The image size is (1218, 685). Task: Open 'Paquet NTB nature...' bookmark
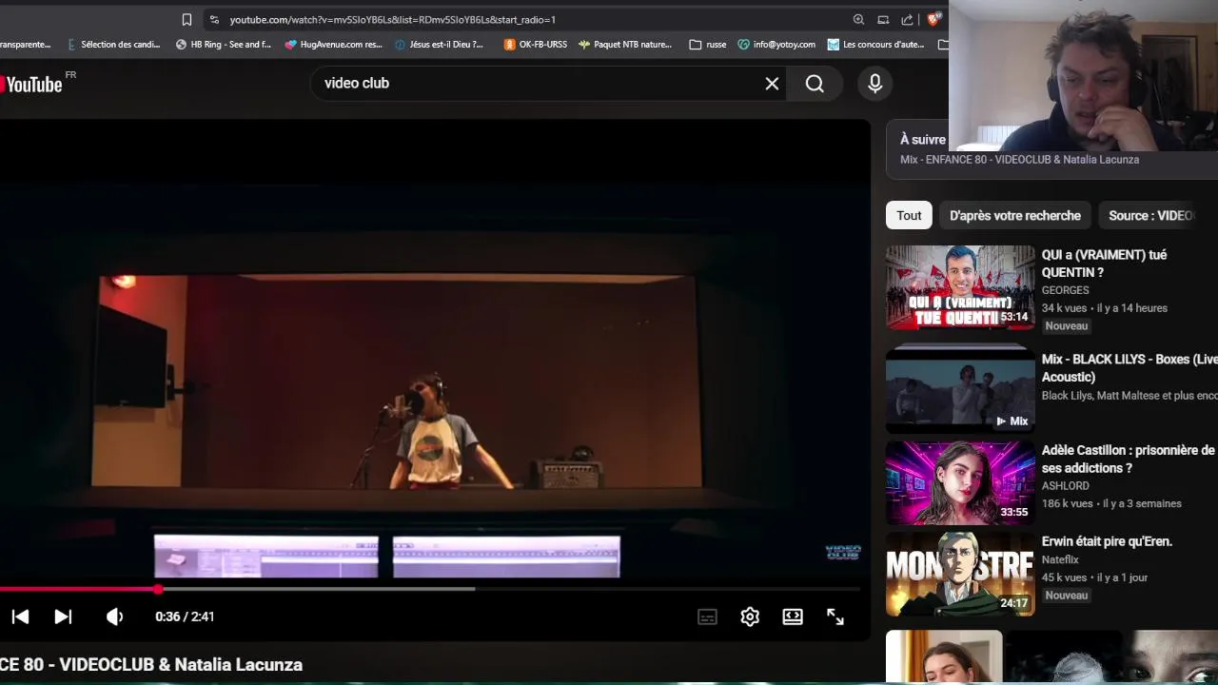click(x=625, y=44)
